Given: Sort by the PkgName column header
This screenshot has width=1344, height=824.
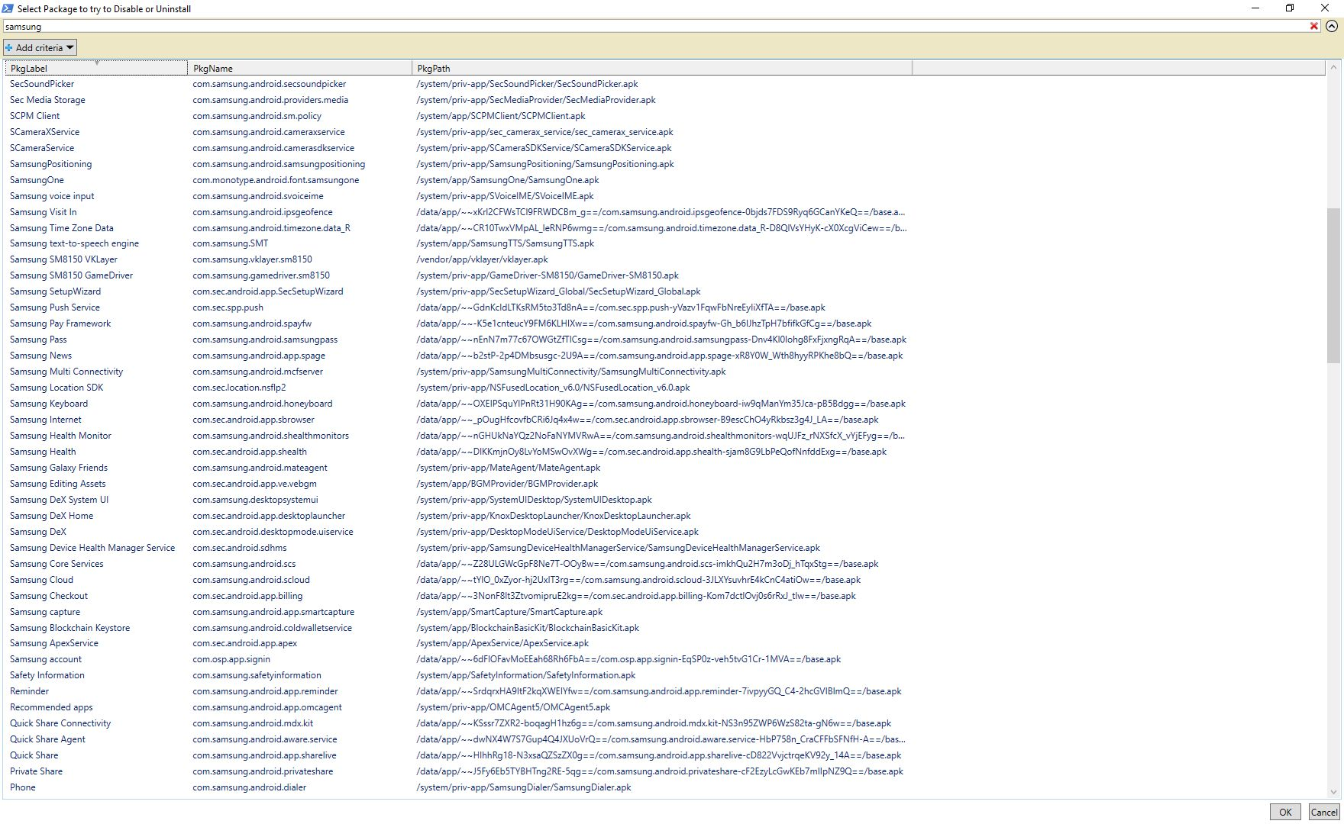Looking at the screenshot, I should tap(299, 68).
